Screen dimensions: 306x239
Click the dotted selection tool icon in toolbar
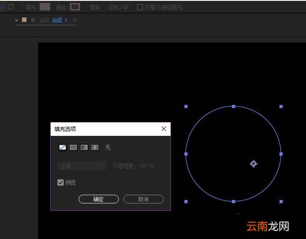click(x=11, y=7)
